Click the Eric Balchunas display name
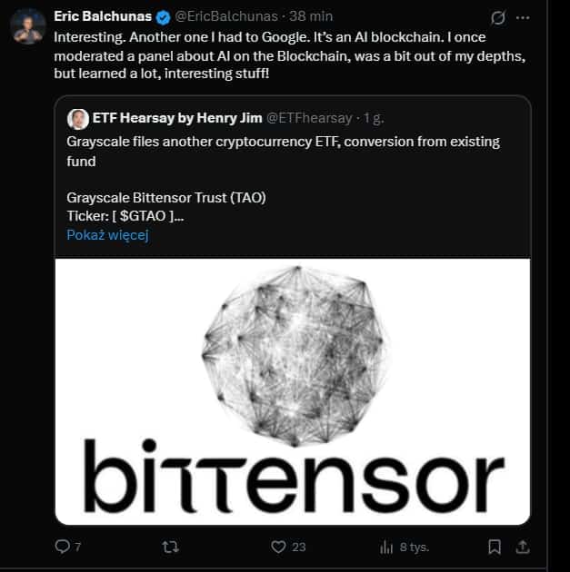Screen dimensions: 570x572 click(x=102, y=16)
